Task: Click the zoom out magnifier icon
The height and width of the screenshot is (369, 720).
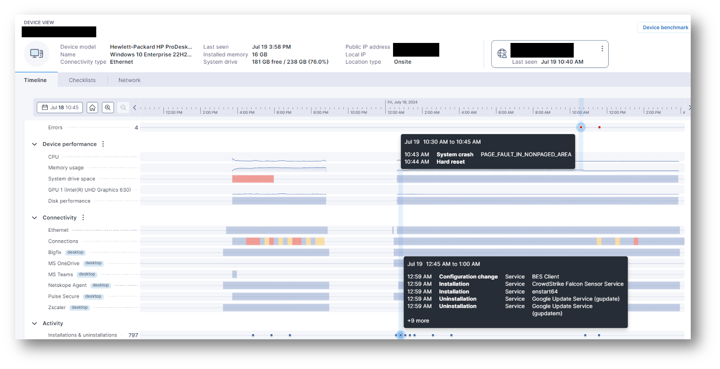Action: click(123, 108)
